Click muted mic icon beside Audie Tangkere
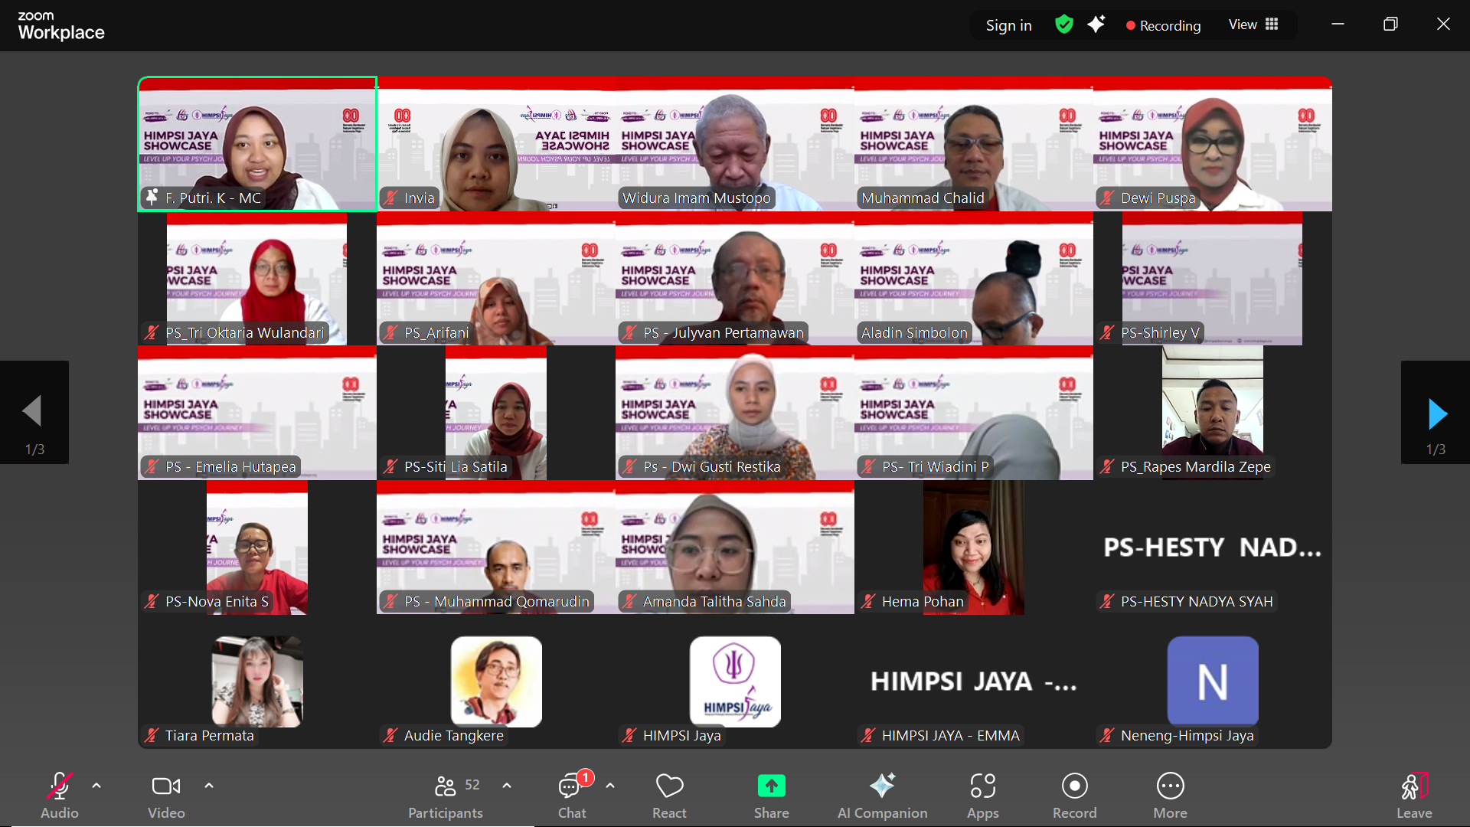The image size is (1470, 827). pos(390,735)
